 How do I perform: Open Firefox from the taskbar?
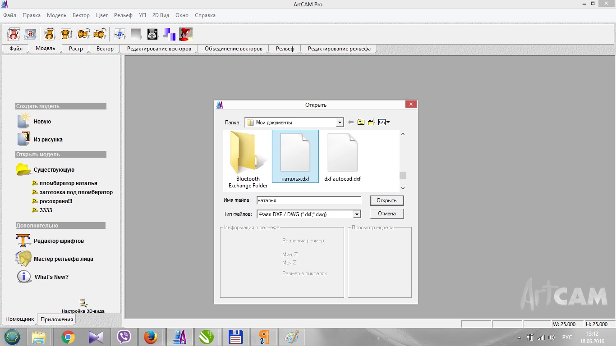tap(151, 337)
